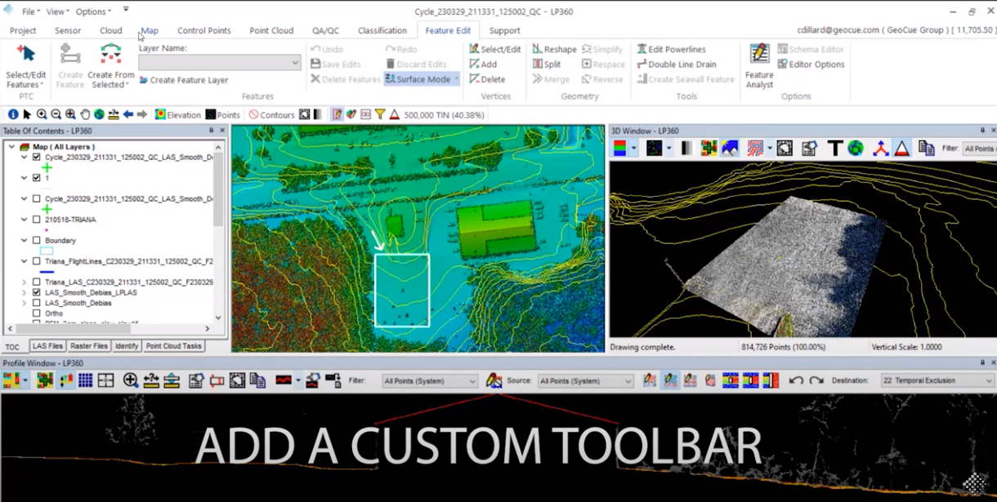Click the source brush icon left of Source label
Screen dimensions: 997x502
[494, 380]
